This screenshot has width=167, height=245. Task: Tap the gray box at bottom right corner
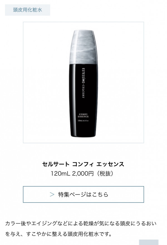click(149, 242)
